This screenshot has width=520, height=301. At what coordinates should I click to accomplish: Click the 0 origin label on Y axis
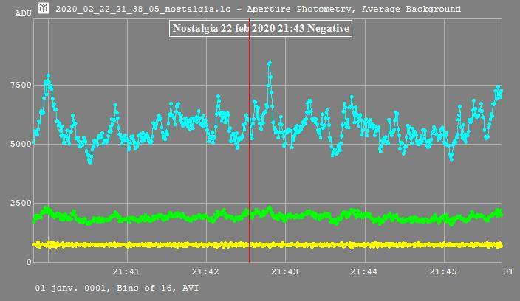point(30,262)
